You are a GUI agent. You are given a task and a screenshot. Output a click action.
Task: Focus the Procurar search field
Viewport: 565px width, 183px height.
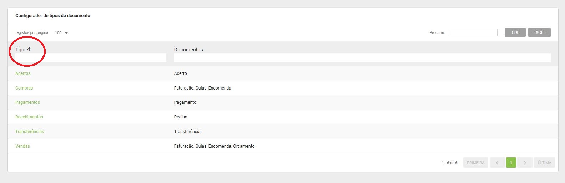click(x=474, y=32)
